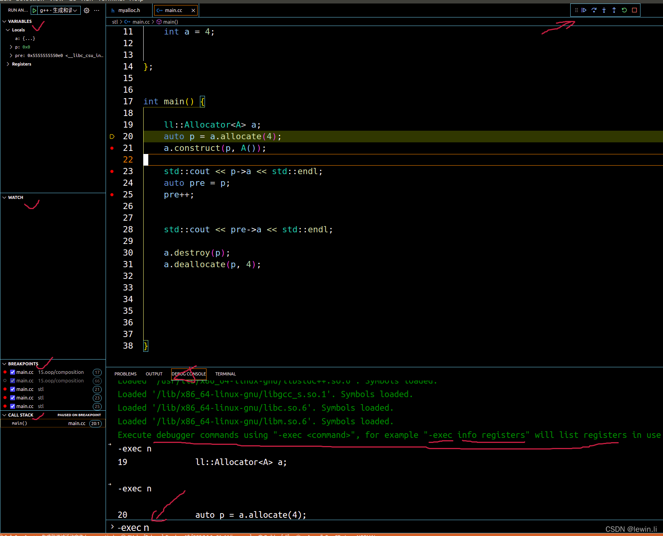Click the Step Over debug button
The height and width of the screenshot is (536, 663).
[594, 10]
